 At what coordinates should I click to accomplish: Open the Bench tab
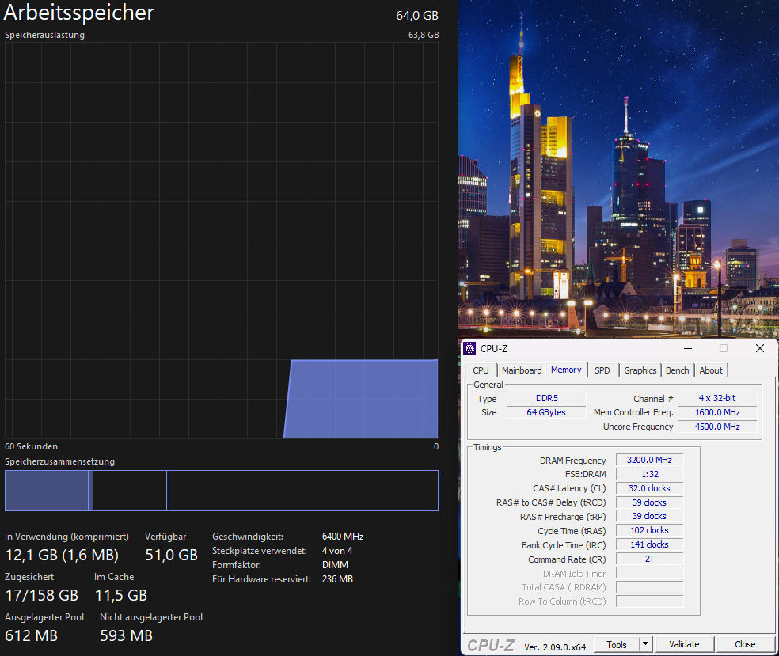click(677, 370)
